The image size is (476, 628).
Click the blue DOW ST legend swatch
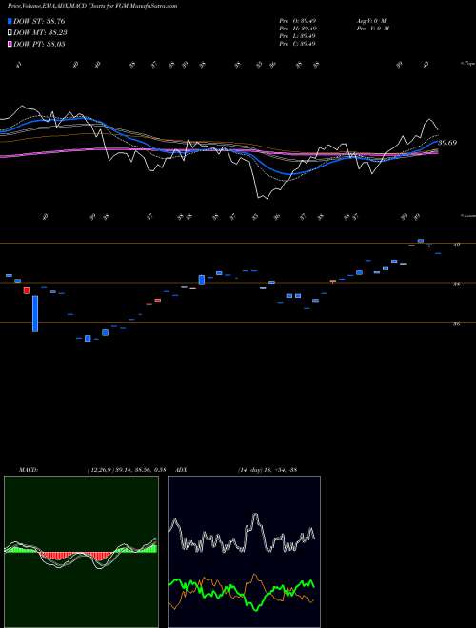(x=10, y=21)
